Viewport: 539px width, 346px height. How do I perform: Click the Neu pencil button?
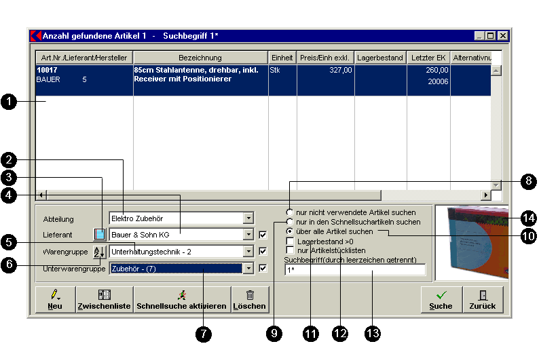tap(56, 300)
